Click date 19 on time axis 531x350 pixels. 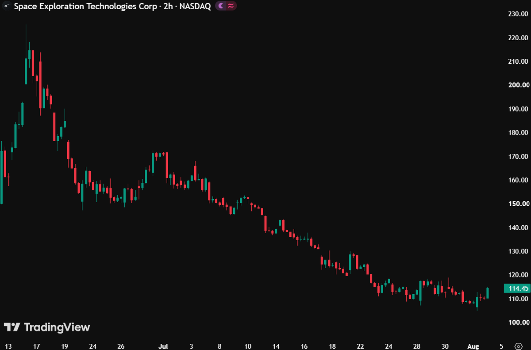(65, 346)
